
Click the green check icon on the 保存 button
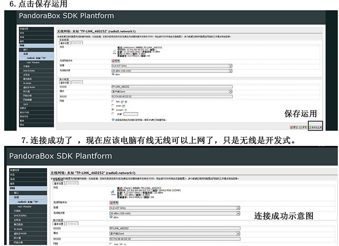pyautogui.click(x=301, y=127)
